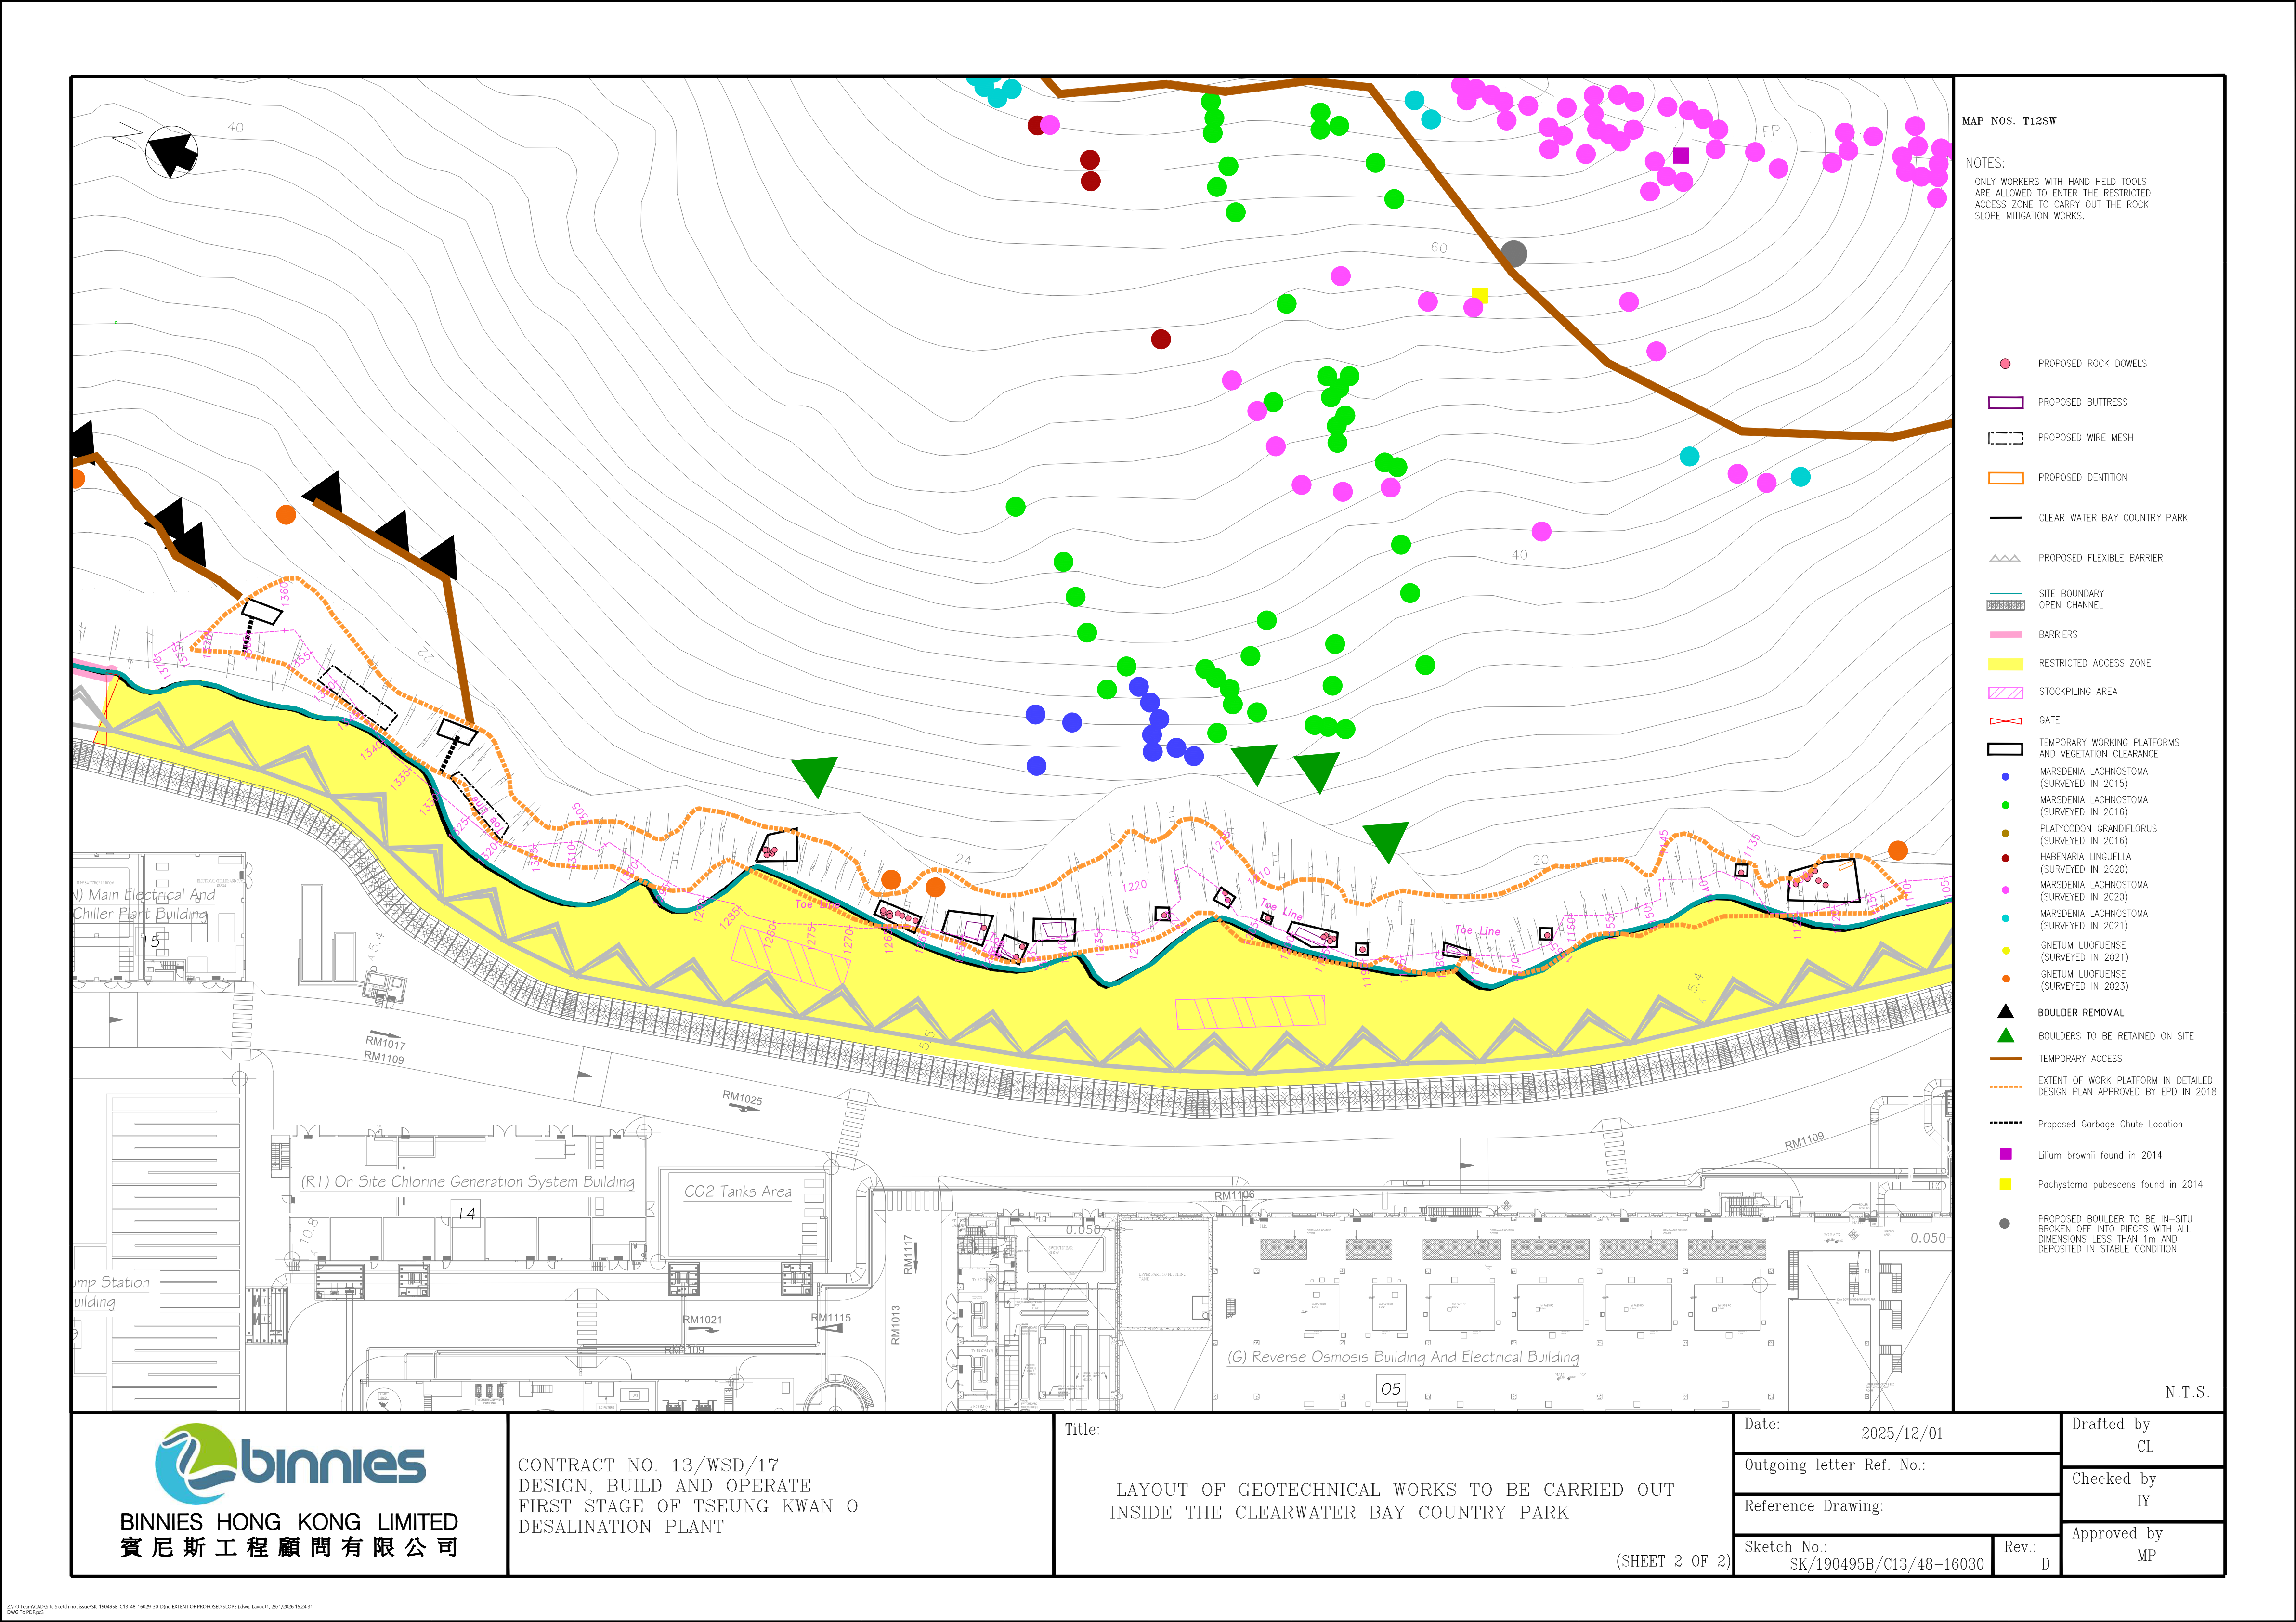Click the 'CONTRACT NO. 13/WSD/17' text
The image size is (2296, 1622).
tap(648, 1465)
